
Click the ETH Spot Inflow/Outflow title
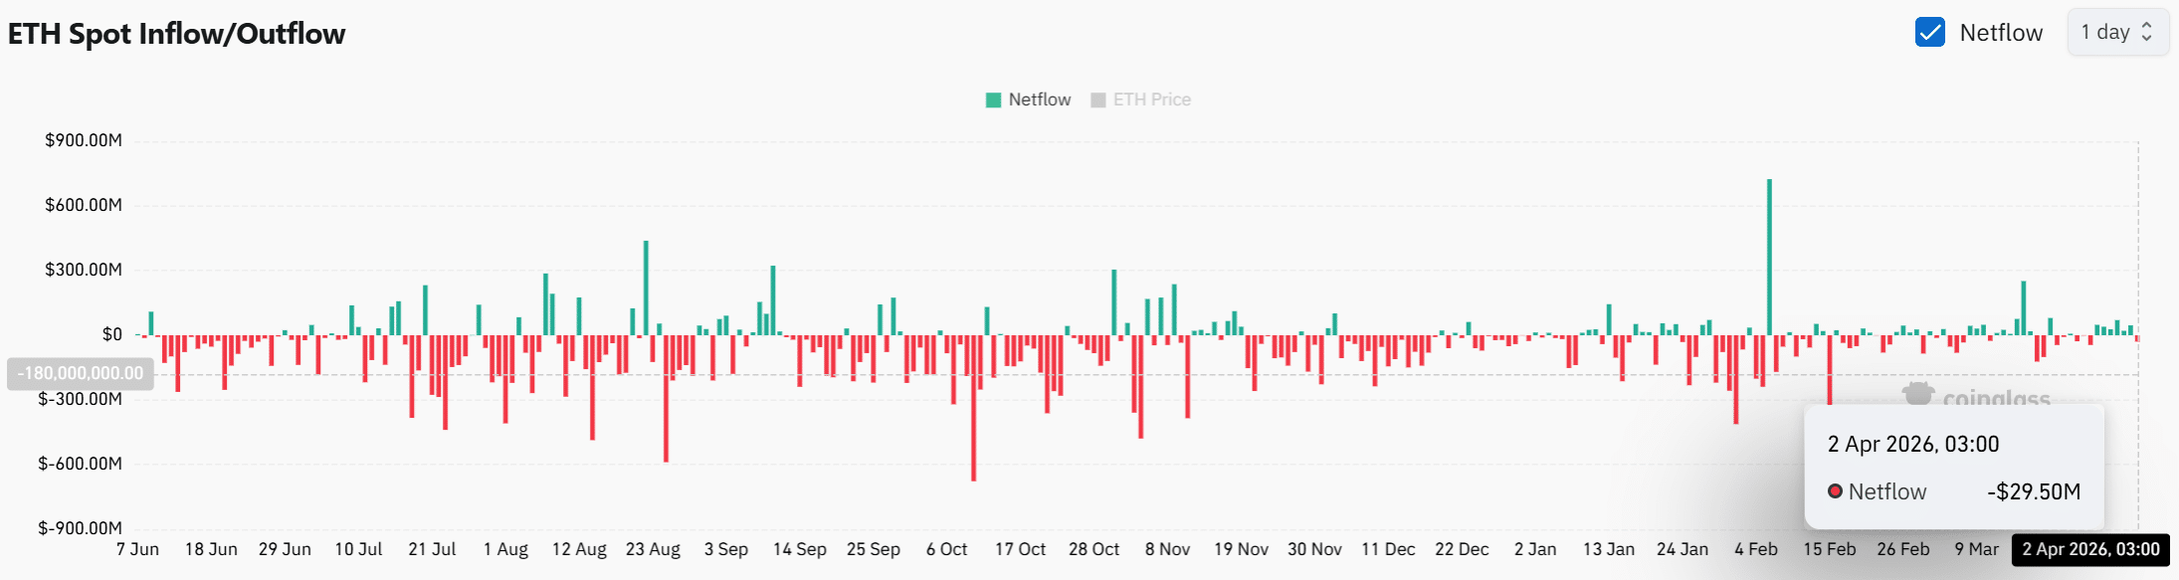(177, 34)
